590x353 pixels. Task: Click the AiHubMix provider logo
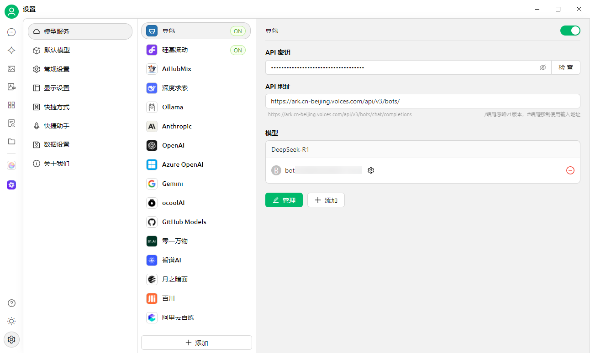click(152, 69)
